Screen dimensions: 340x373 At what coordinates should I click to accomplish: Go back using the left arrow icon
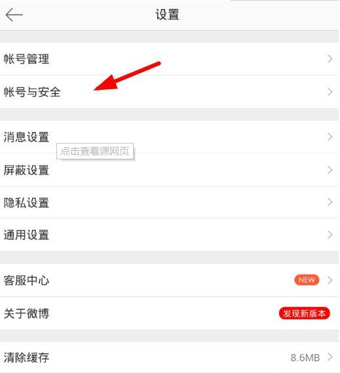14,14
